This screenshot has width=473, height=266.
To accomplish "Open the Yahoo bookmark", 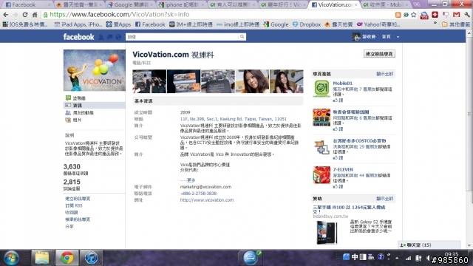I will tap(378, 24).
